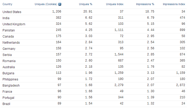This screenshot has width=194, height=108.
Task: Click the sort arrow icon beside Uniques (Cookies)
Action: 60,4
